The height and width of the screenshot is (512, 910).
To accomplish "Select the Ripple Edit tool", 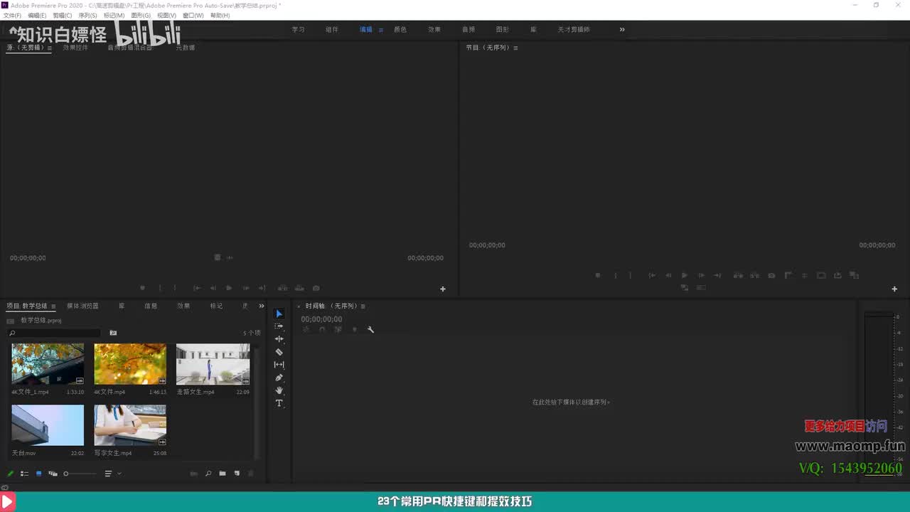I will click(279, 339).
